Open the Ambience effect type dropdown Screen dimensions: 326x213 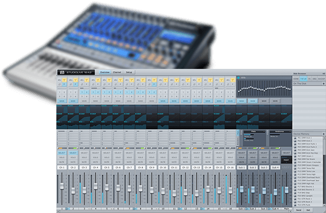pos(281,131)
